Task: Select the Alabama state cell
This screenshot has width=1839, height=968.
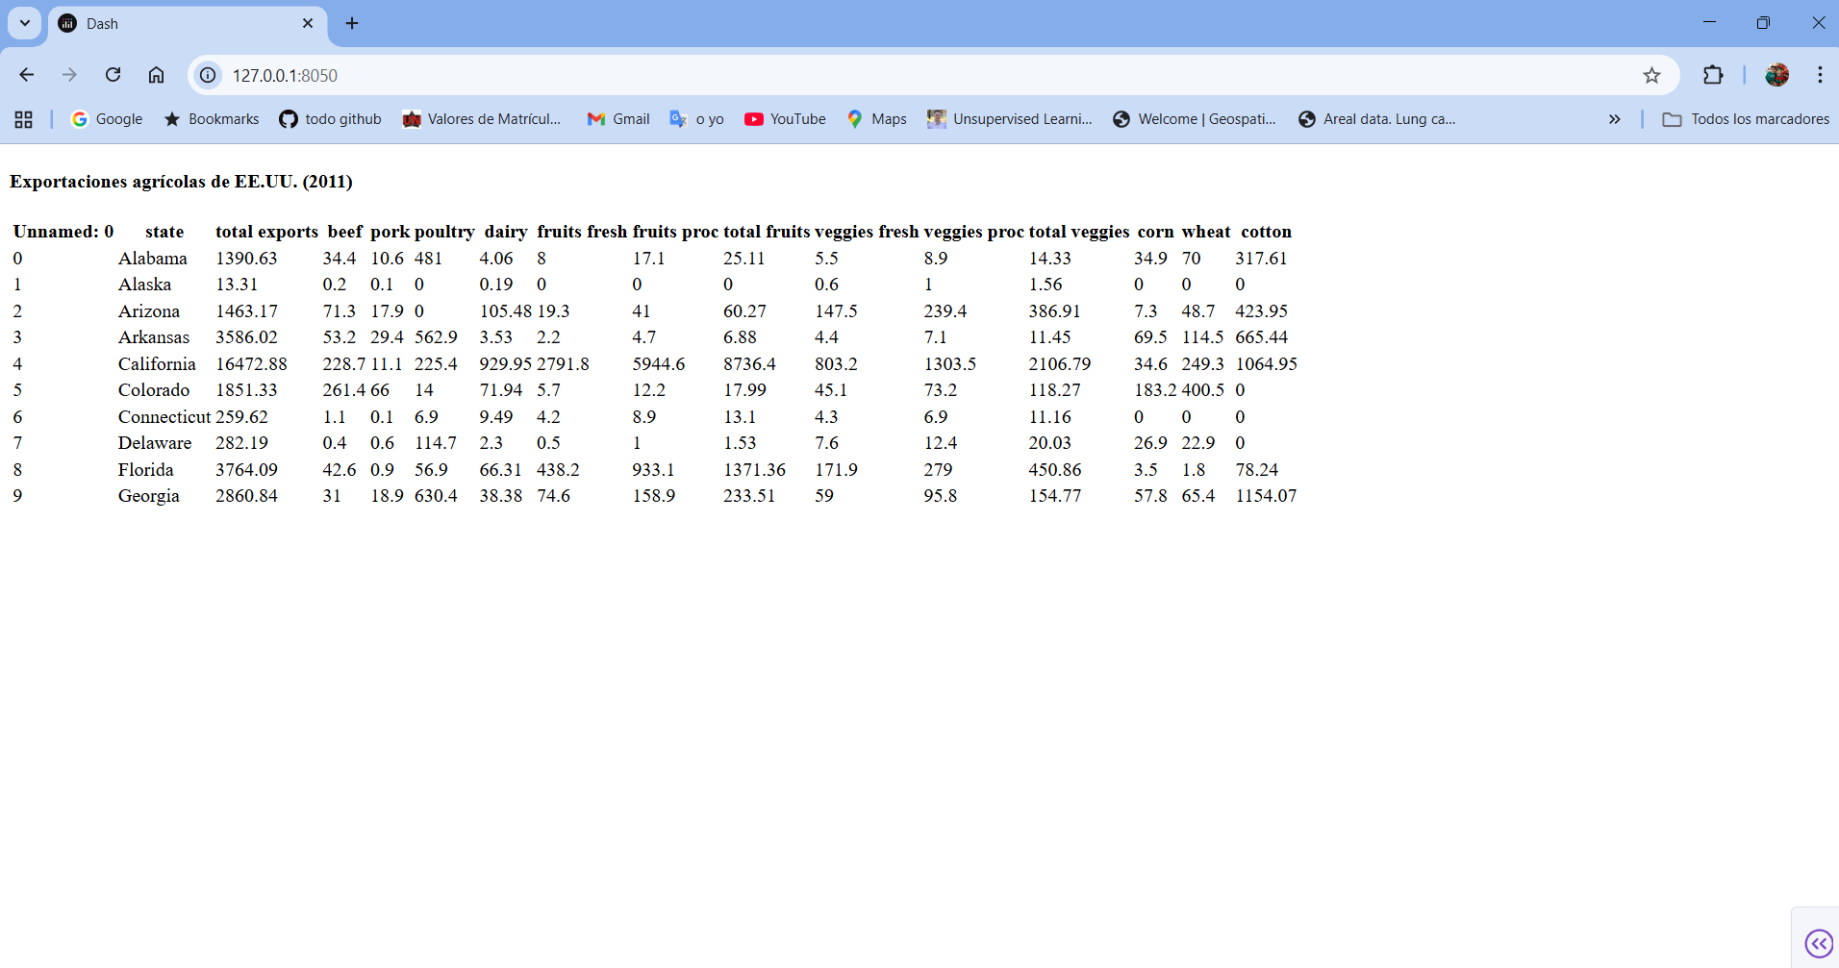Action: coord(153,259)
